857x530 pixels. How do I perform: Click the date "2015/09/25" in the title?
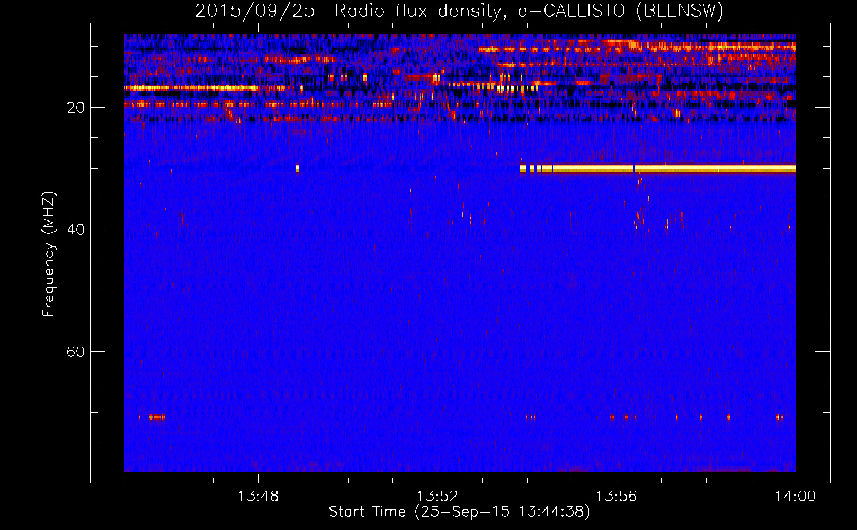[x=255, y=11]
